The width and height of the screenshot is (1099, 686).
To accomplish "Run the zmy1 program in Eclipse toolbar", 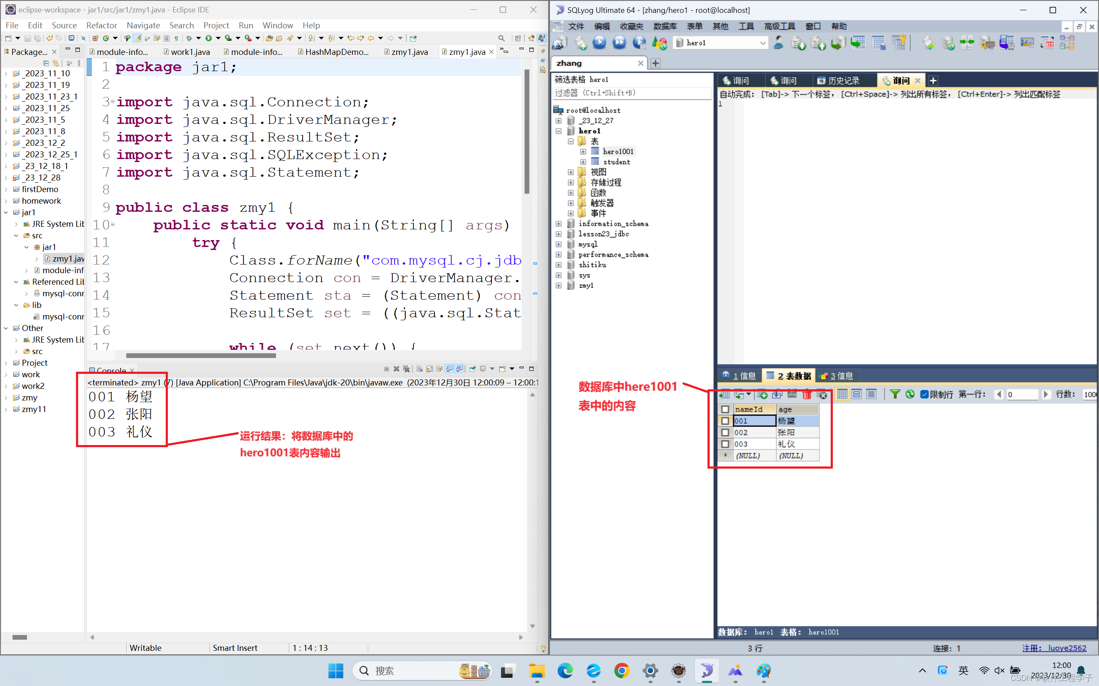I will [209, 38].
